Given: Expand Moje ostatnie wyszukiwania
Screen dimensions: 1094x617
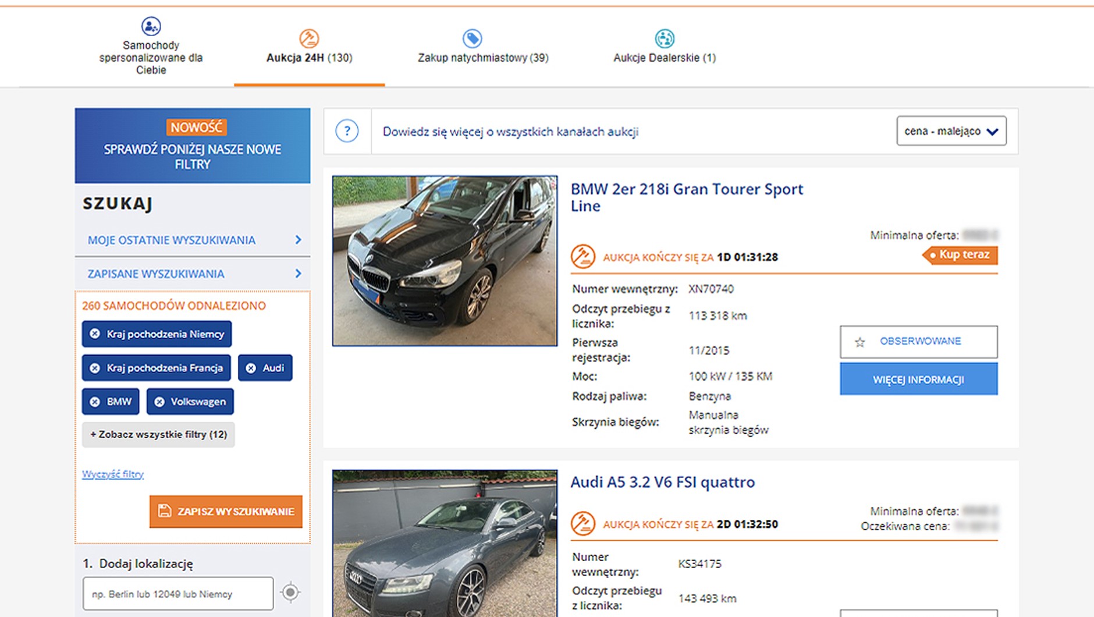Looking at the screenshot, I should click(193, 240).
